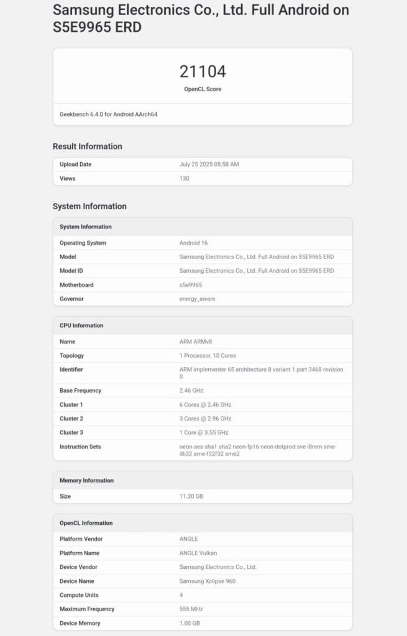Click the Memory Information size 11.20 GB

coord(191,496)
